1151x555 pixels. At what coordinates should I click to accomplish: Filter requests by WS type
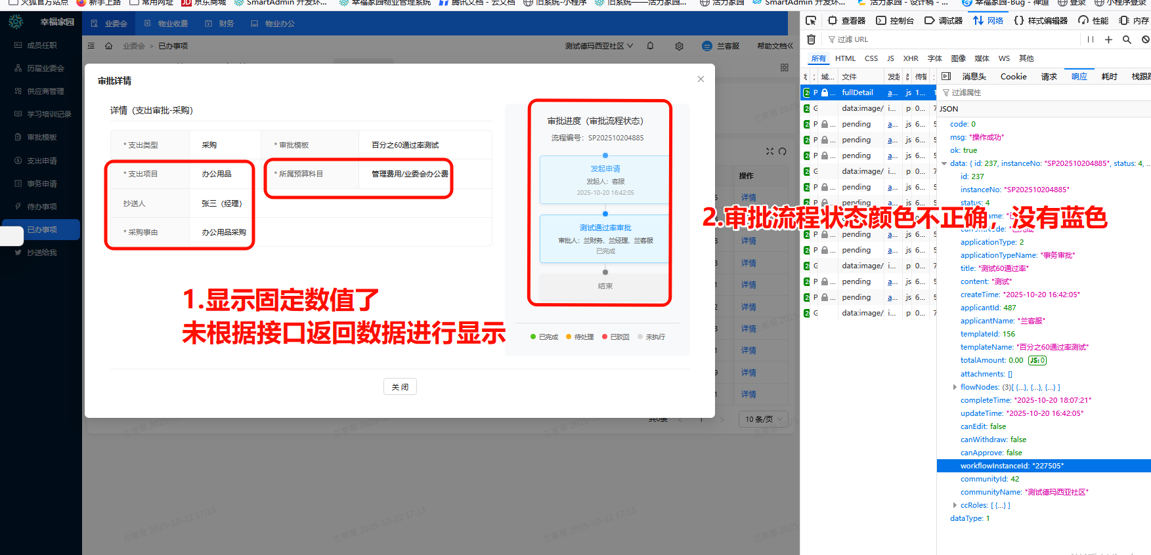[1004, 58]
